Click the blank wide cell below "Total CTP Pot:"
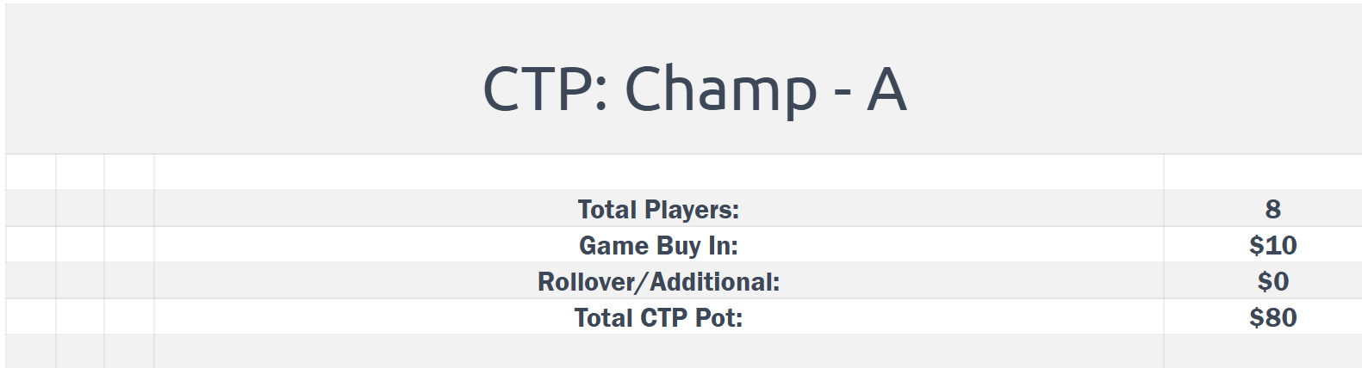The width and height of the screenshot is (1362, 368). [x=658, y=351]
